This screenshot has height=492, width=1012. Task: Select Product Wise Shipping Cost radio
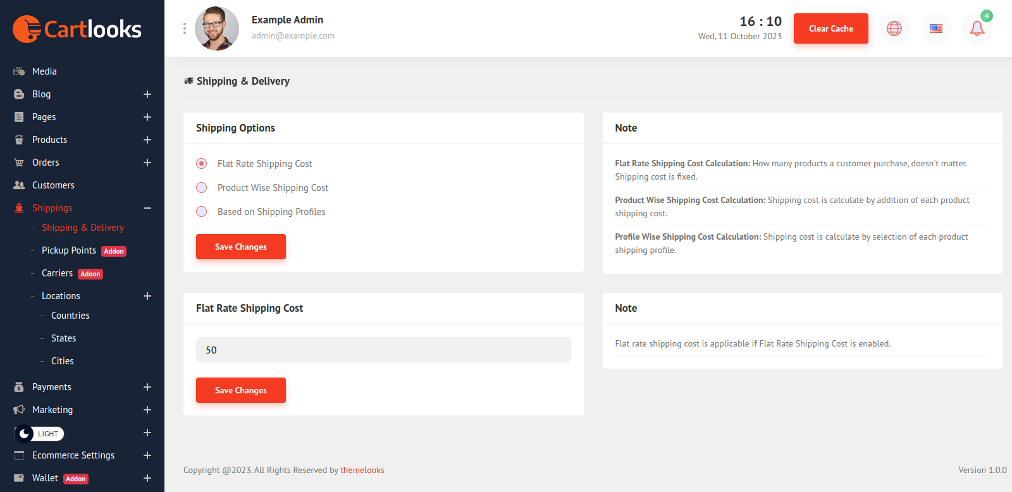[202, 188]
